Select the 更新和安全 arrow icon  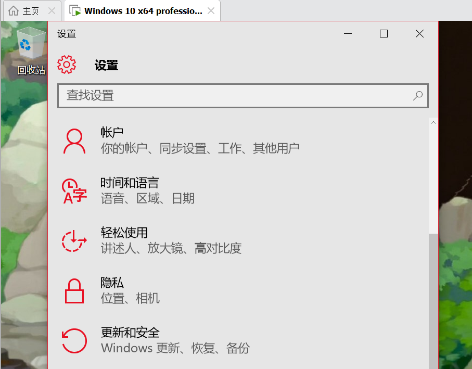[x=74, y=340]
